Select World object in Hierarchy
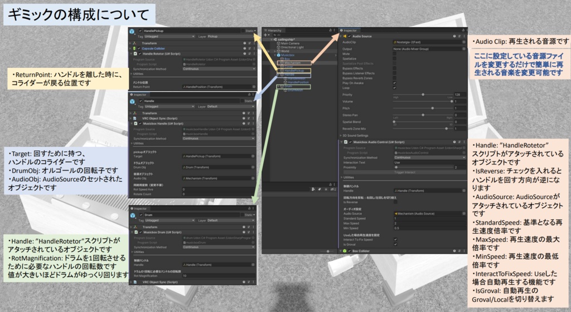The height and width of the screenshot is (312, 571). pos(285,51)
